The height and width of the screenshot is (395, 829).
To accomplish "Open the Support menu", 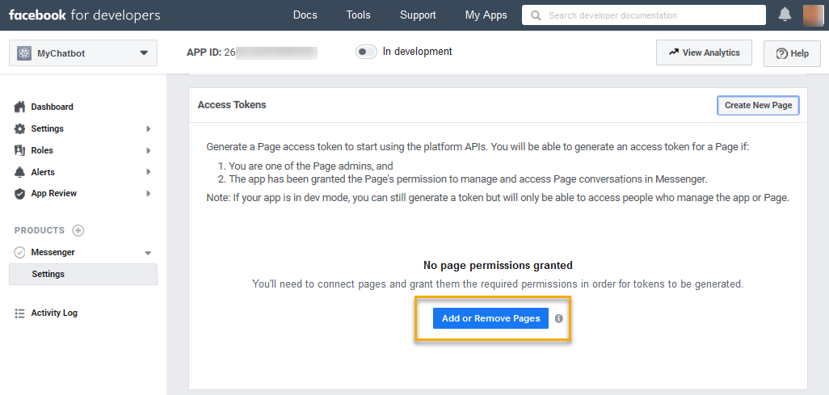I will (x=418, y=15).
